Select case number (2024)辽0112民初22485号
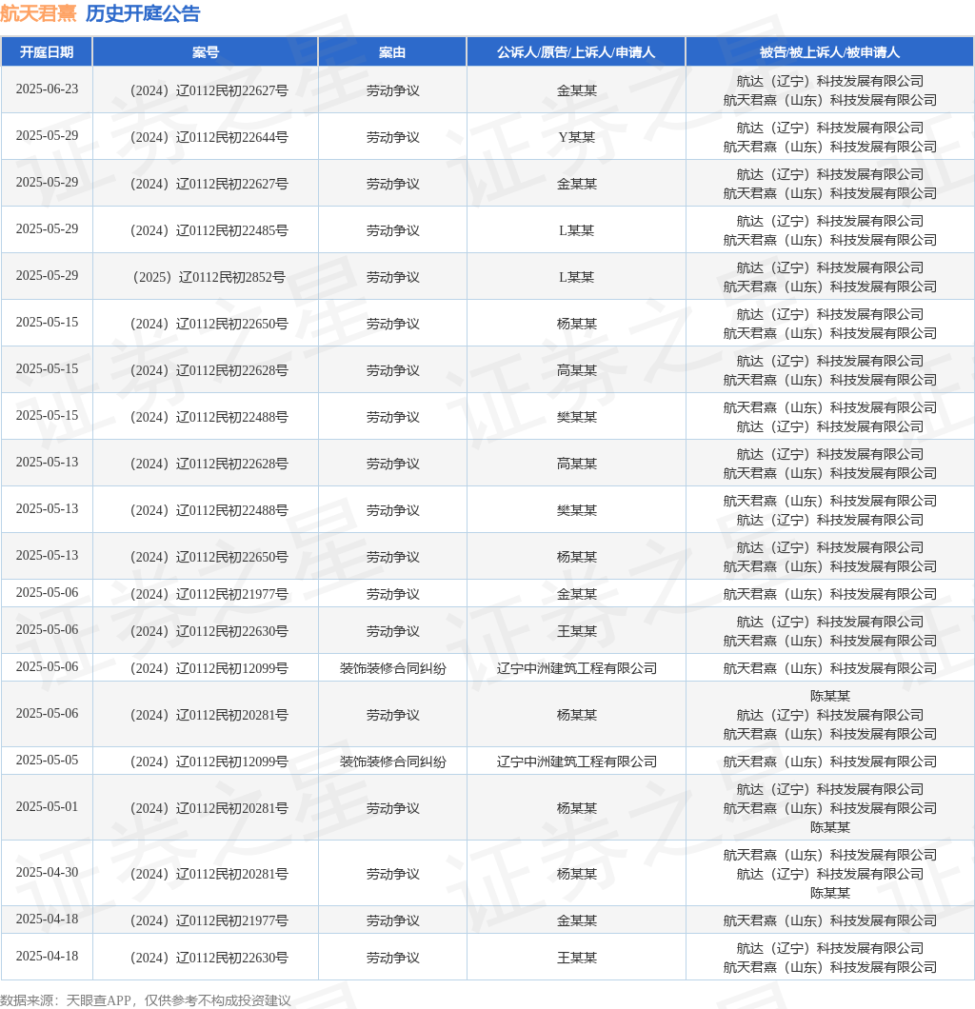This screenshot has width=975, height=1009. pos(209,230)
